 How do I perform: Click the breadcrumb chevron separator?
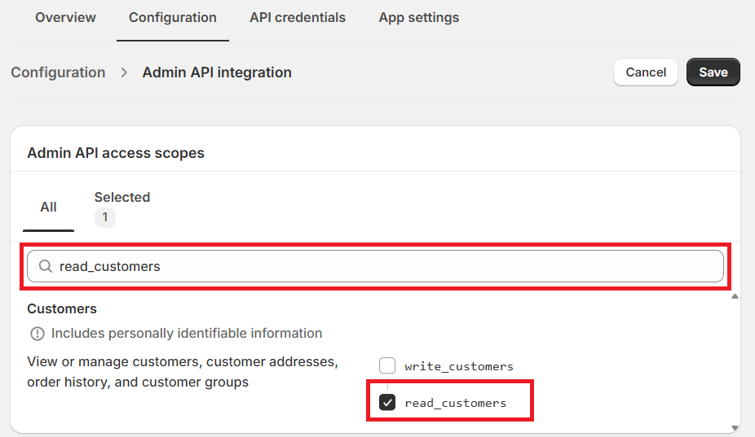tap(124, 72)
